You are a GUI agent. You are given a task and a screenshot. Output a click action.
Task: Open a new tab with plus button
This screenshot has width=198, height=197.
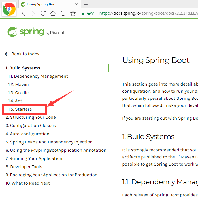[86, 5]
